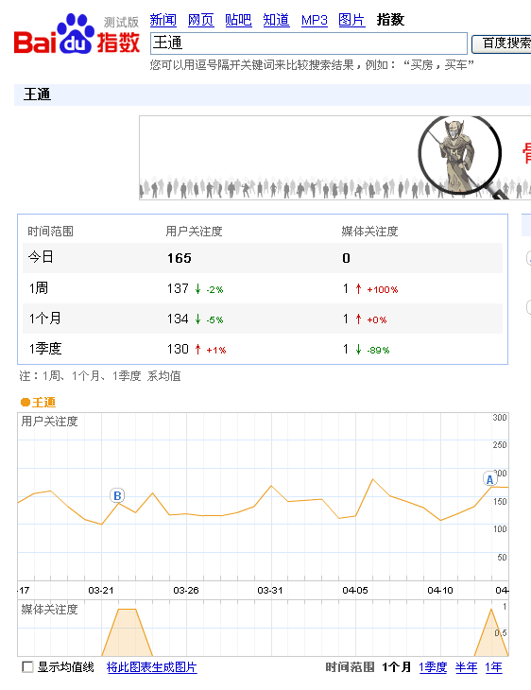
Task: Click the media attention peak near 03-21
Action: click(128, 610)
